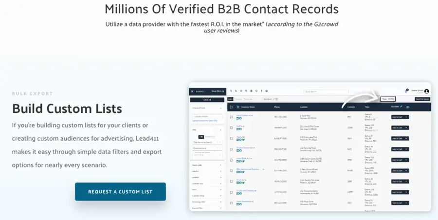Click the Company Name column header
This screenshot has height=220, width=438.
(x=248, y=107)
